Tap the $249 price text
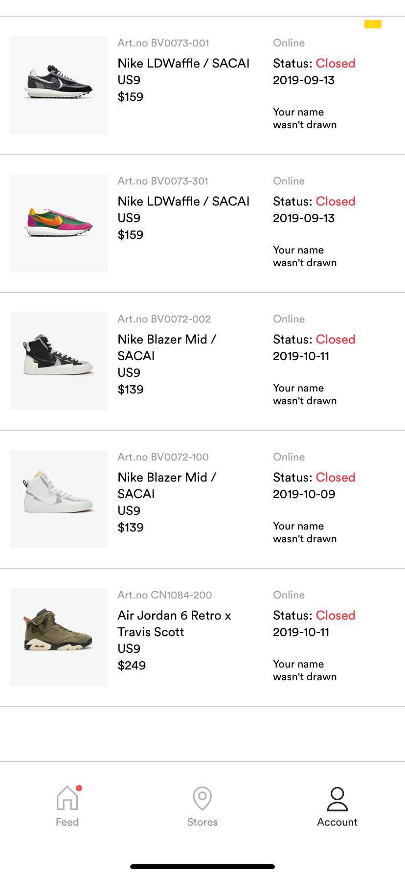 click(132, 665)
